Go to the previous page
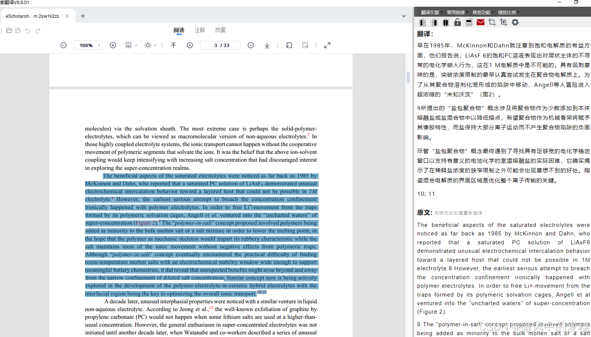The height and width of the screenshot is (337, 591). (190, 45)
